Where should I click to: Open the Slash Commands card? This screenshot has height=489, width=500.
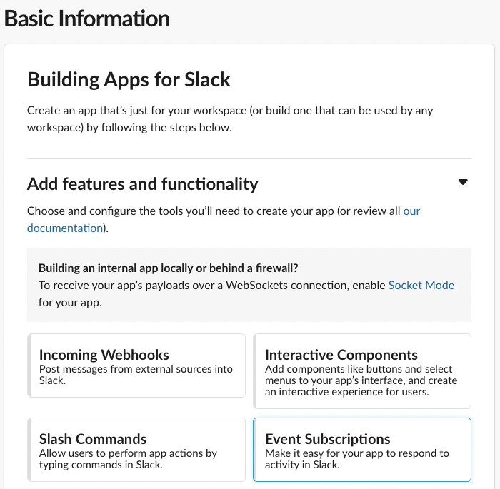click(136, 450)
